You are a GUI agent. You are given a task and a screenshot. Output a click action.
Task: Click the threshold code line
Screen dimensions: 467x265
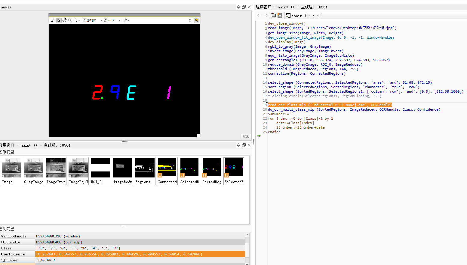(313, 69)
